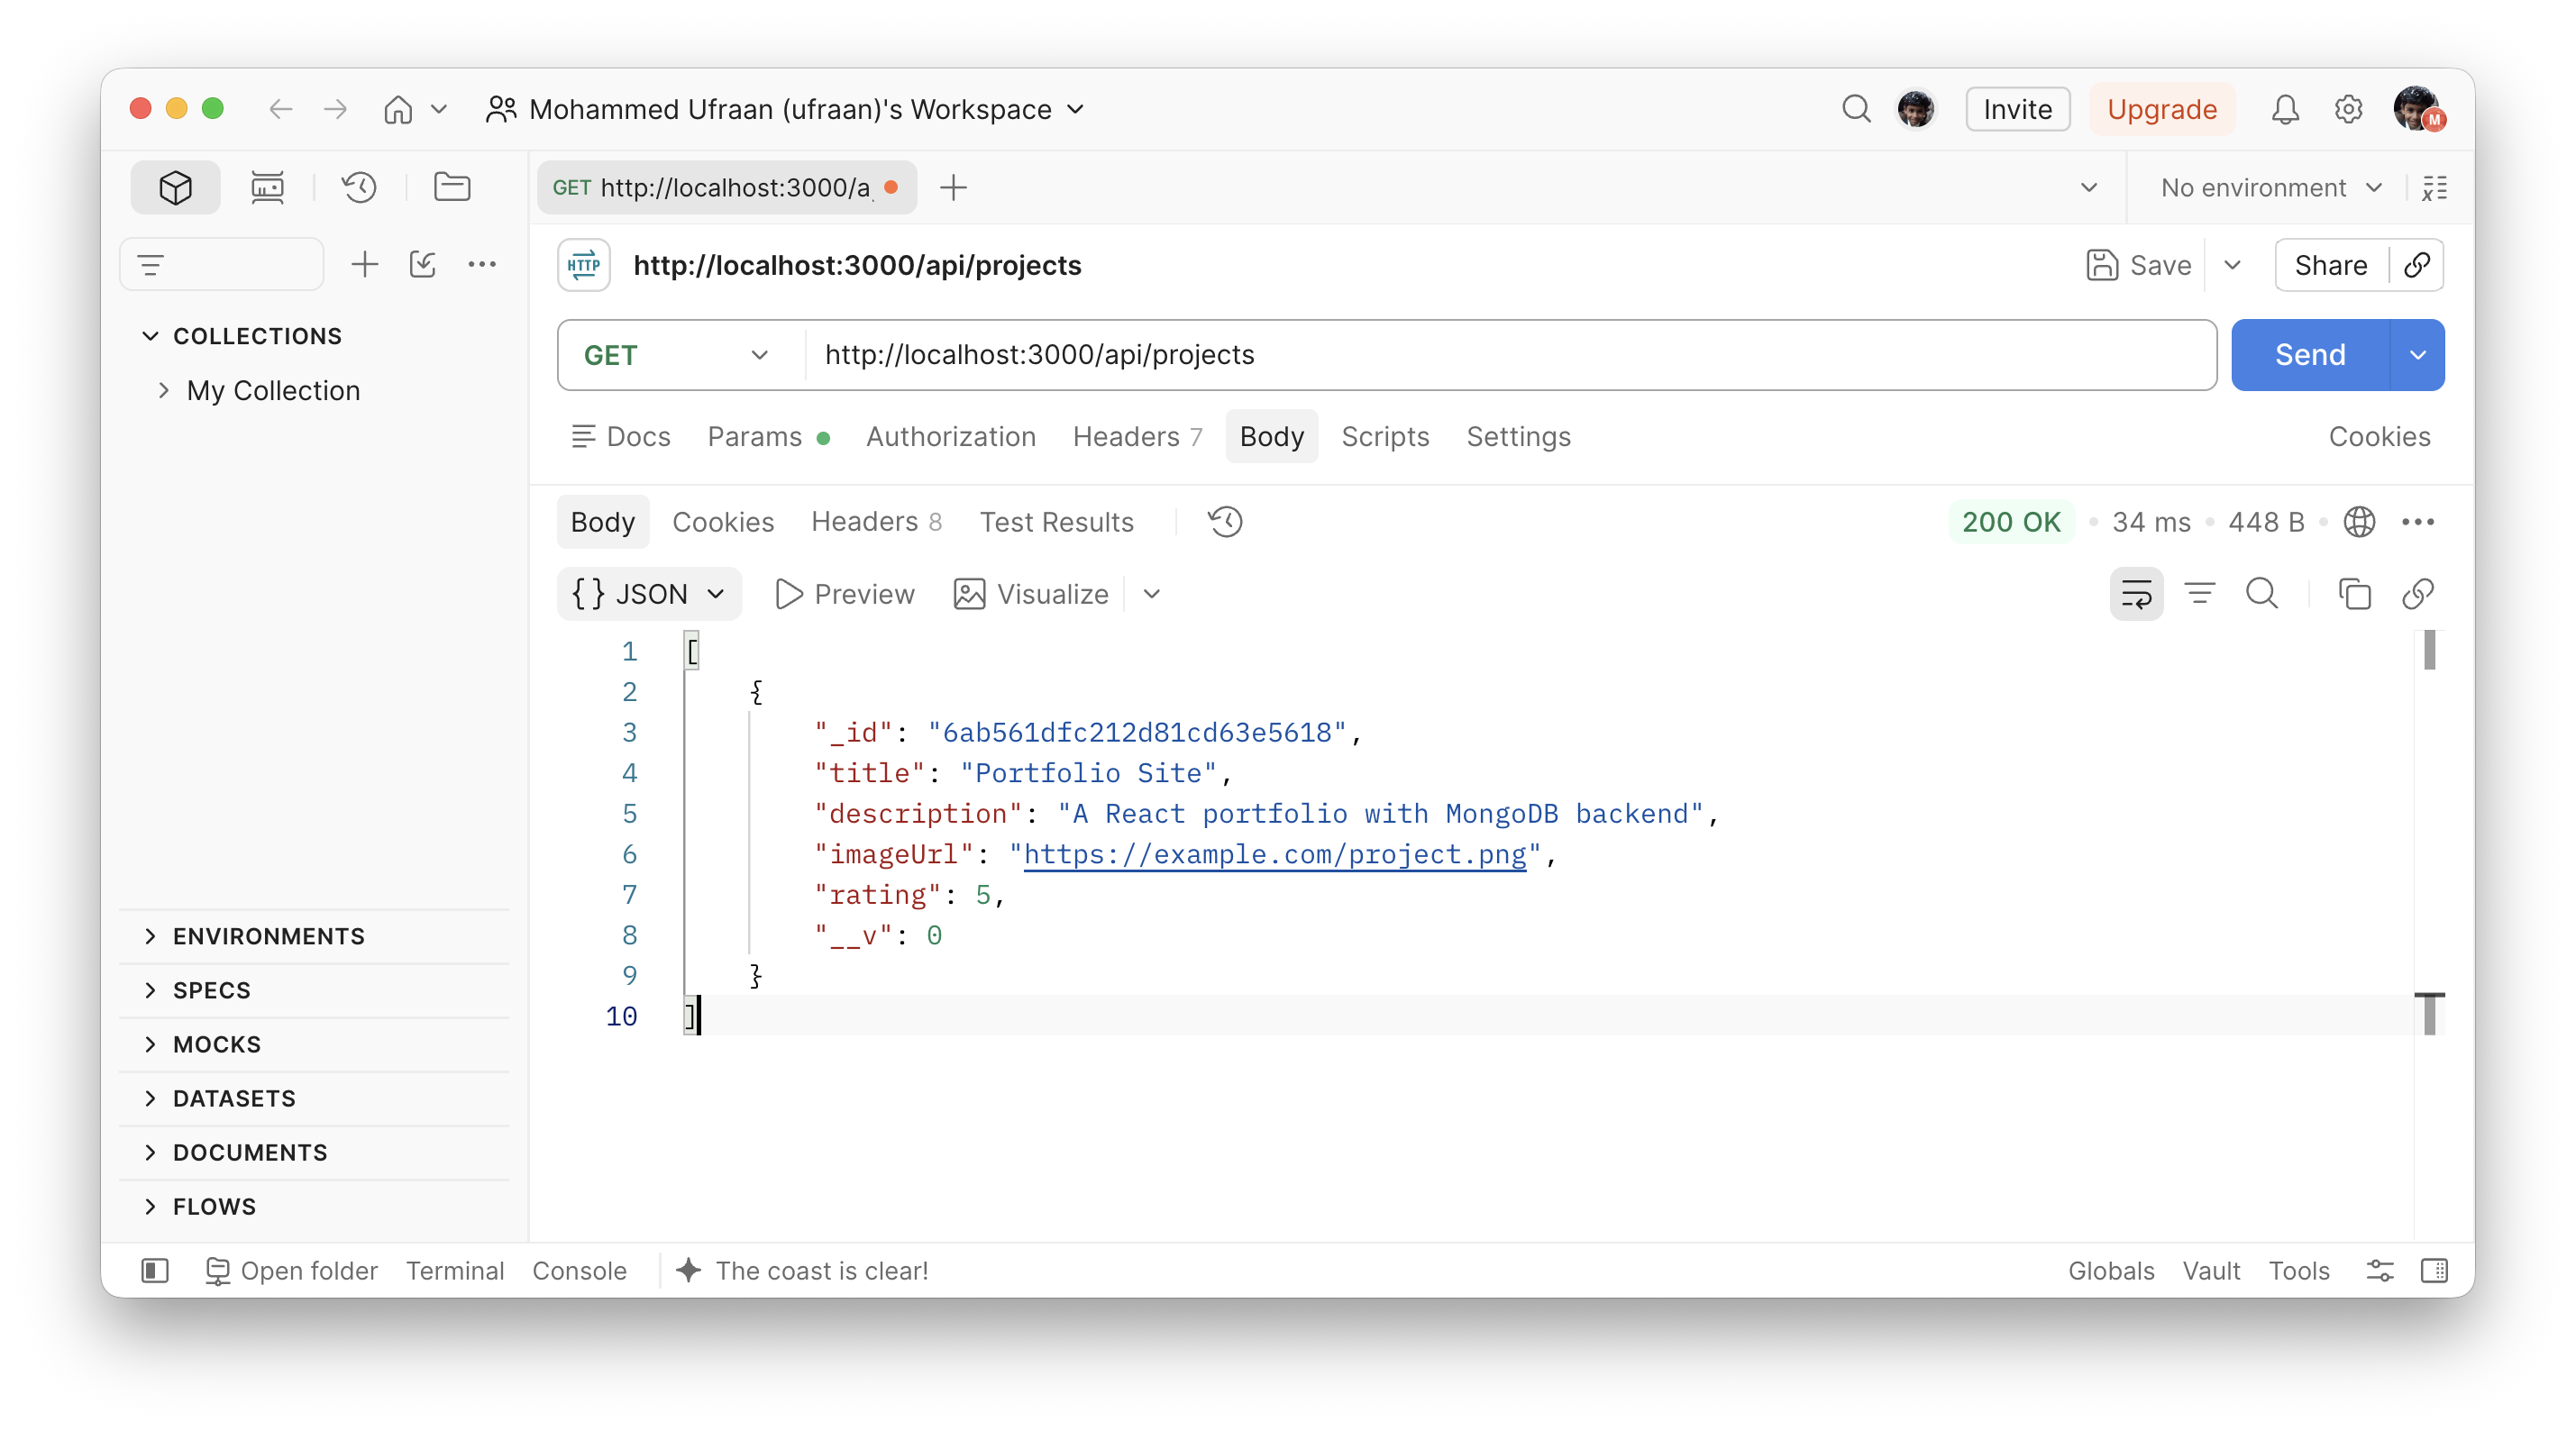Image resolution: width=2576 pixels, height=1431 pixels.
Task: Open the No environment dropdown
Action: (2271, 187)
